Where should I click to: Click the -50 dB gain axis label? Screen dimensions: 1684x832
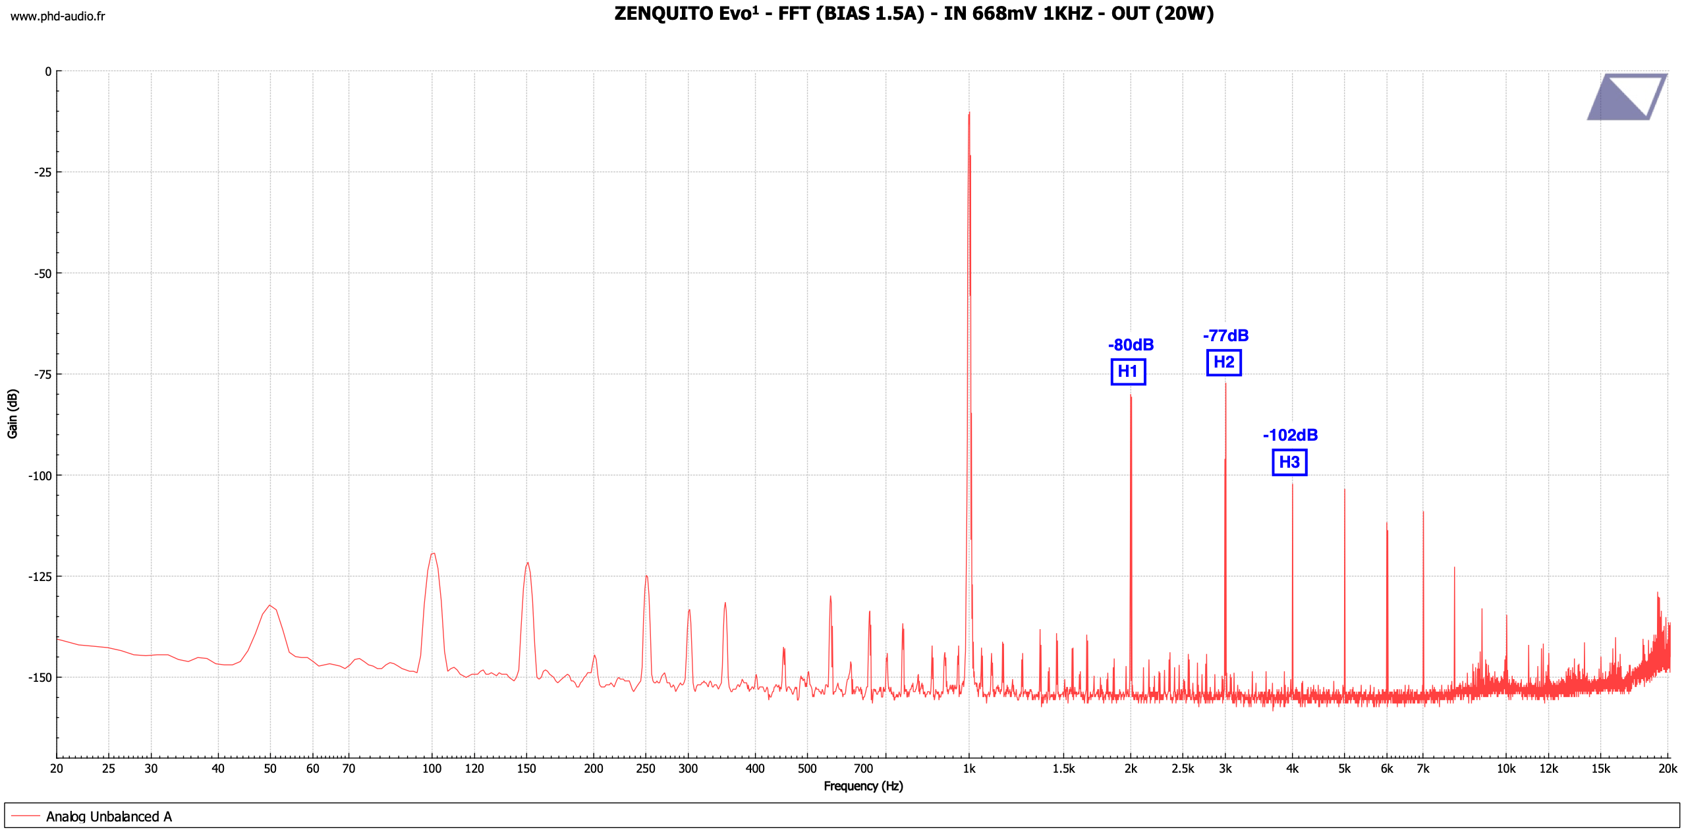coord(43,274)
